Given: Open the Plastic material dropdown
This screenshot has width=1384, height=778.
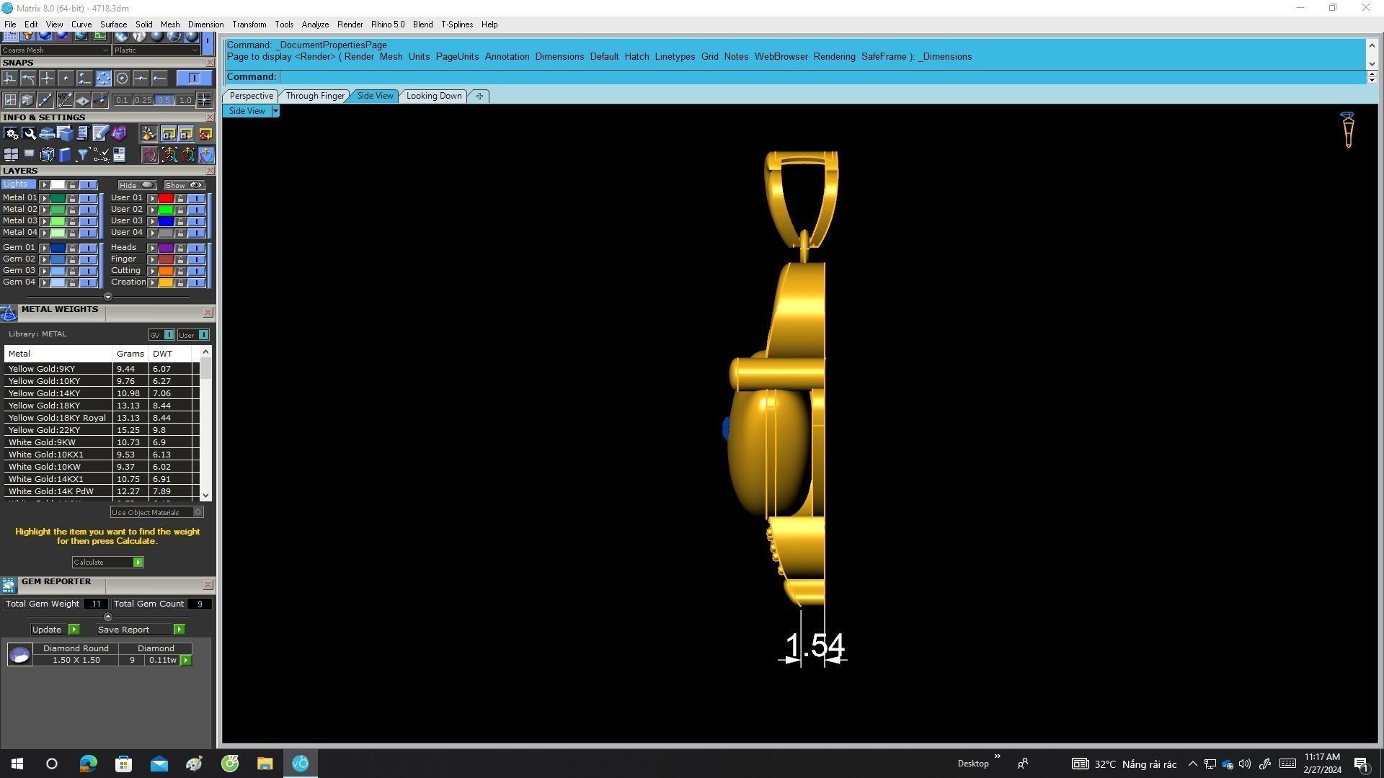Looking at the screenshot, I should coord(195,50).
